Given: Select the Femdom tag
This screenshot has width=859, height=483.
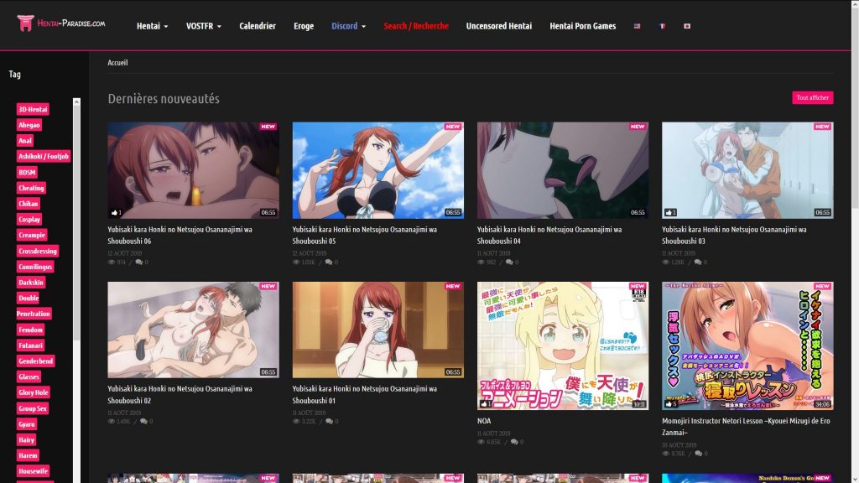Looking at the screenshot, I should tap(30, 330).
